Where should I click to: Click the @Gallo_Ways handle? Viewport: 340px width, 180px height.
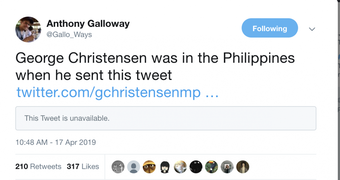pyautogui.click(x=69, y=35)
